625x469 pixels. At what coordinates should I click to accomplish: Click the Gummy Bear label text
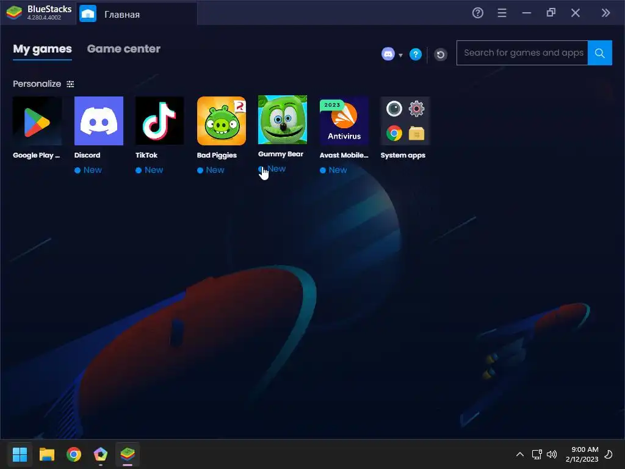pyautogui.click(x=281, y=154)
